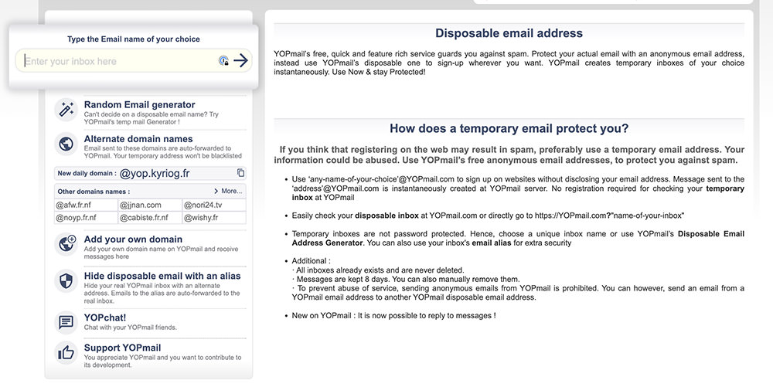Click the magic wand Random Email generator icon

tap(66, 110)
